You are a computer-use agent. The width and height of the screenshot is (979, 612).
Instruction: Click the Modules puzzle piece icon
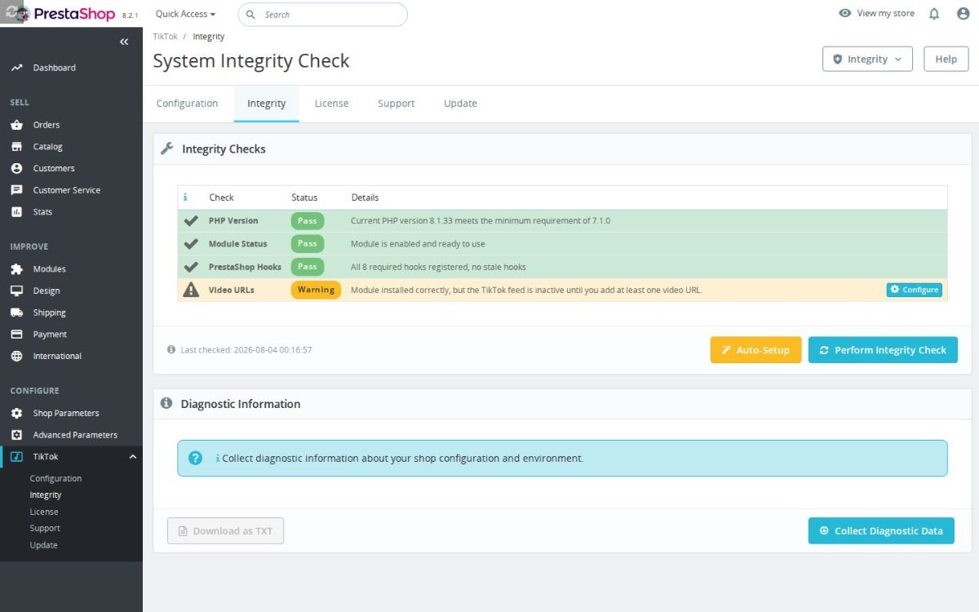(x=16, y=269)
